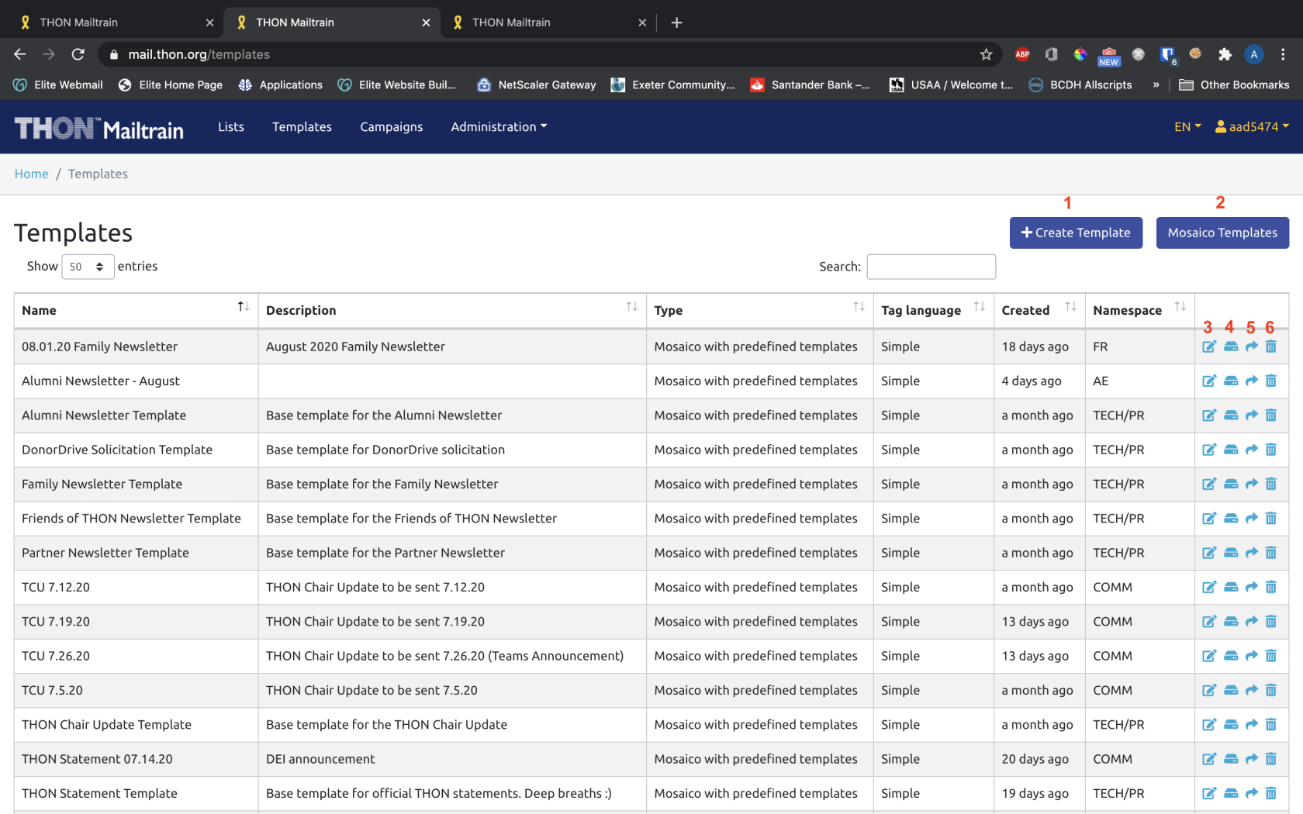Image resolution: width=1303 pixels, height=814 pixels.
Task: Sort the table by Tag language column
Action: tap(933, 310)
